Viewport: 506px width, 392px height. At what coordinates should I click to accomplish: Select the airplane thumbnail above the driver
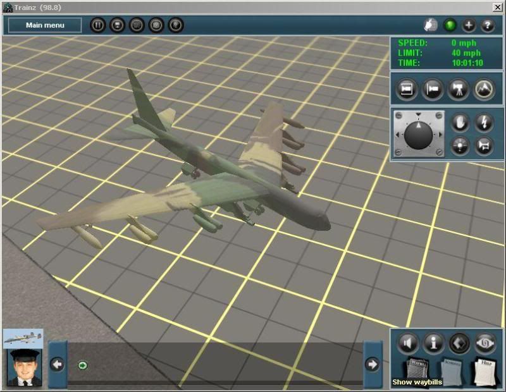point(23,338)
